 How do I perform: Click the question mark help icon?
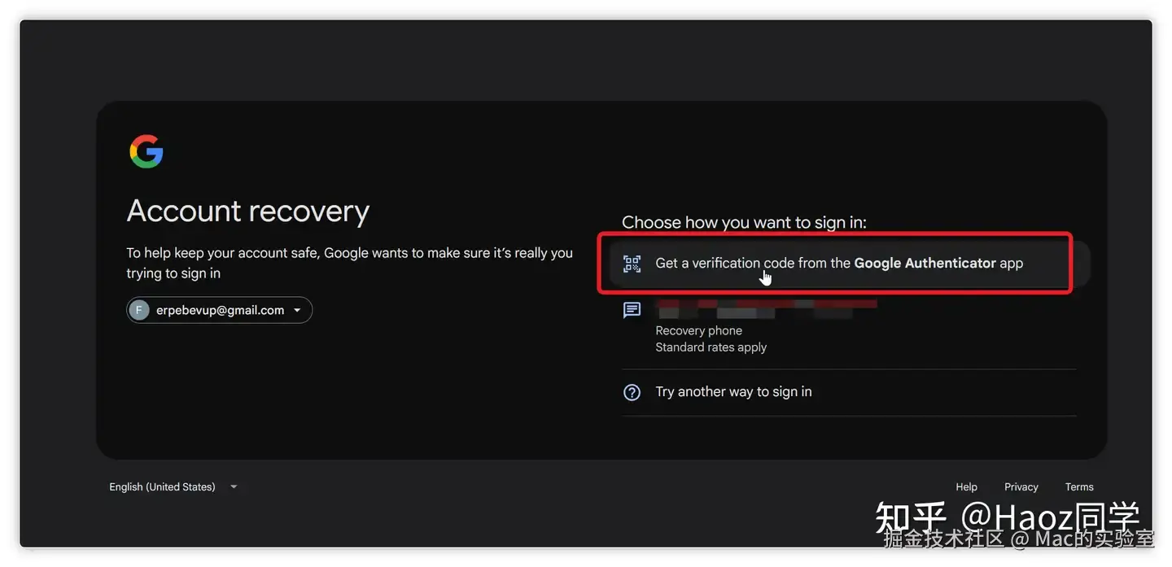[632, 392]
